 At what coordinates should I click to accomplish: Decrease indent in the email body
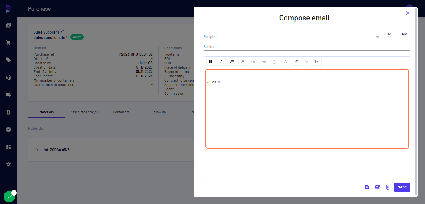(x=264, y=61)
